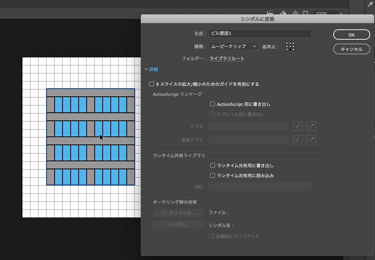This screenshot has width=375, height=260.
Task: Click the ソースファイル... button
Action: coord(178,213)
